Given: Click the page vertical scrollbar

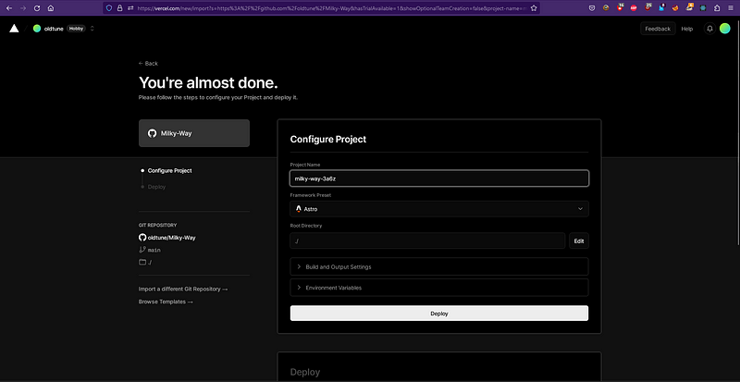Looking at the screenshot, I should (x=737, y=132).
